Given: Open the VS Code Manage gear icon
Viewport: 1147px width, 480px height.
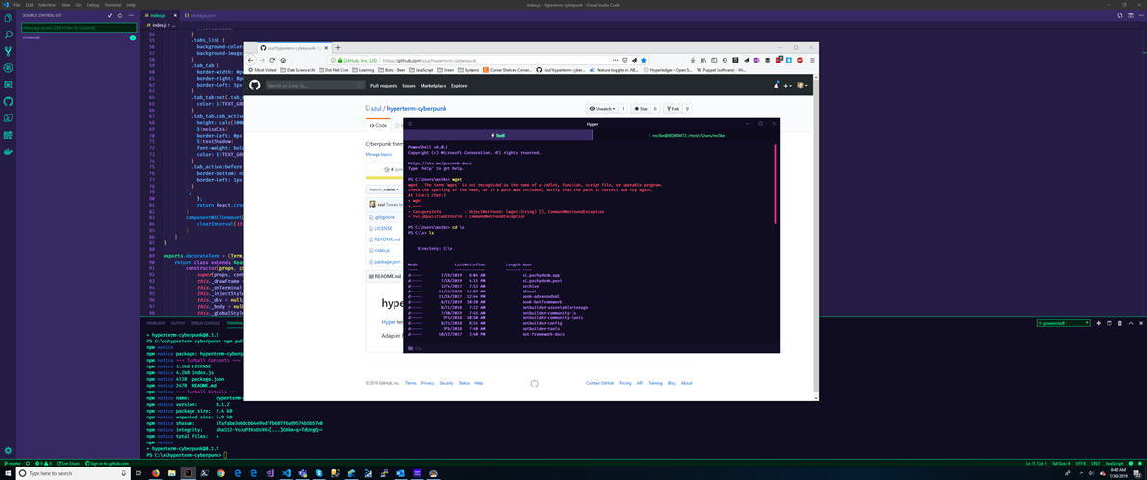Looking at the screenshot, I should pyautogui.click(x=8, y=451).
